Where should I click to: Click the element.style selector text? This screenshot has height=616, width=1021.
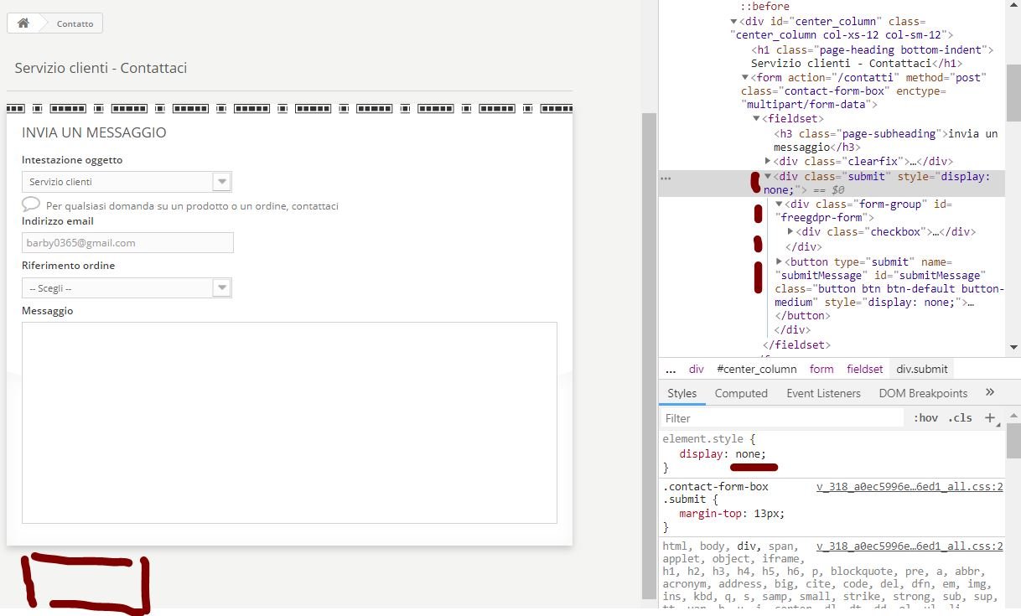(701, 439)
